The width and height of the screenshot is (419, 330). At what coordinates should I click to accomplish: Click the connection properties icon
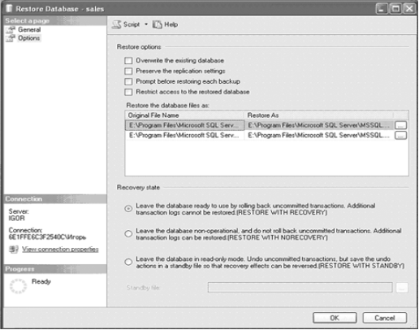tap(14, 250)
